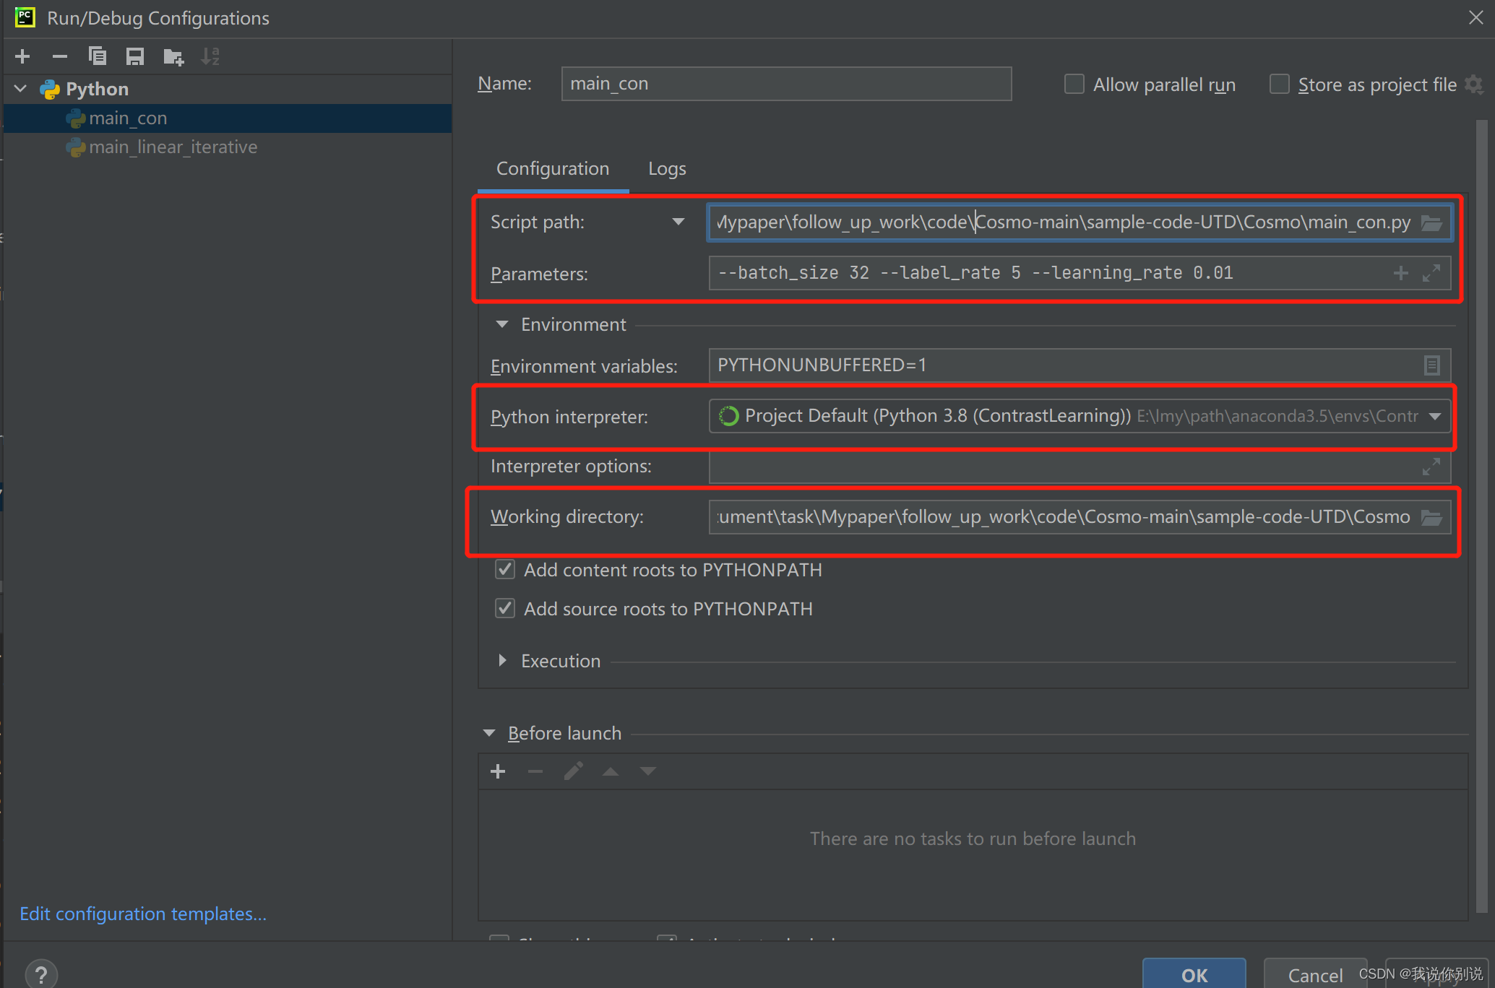Collapse the Python configurations tree
Image resolution: width=1495 pixels, height=988 pixels.
click(21, 89)
